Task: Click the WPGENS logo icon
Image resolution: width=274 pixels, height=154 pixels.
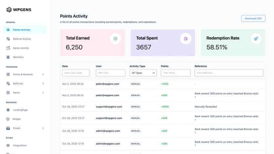Action: tap(9, 9)
